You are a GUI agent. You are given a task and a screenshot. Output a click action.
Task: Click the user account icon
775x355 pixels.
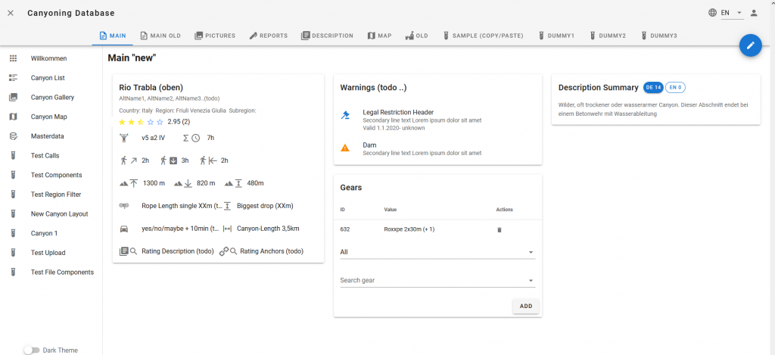tap(754, 13)
